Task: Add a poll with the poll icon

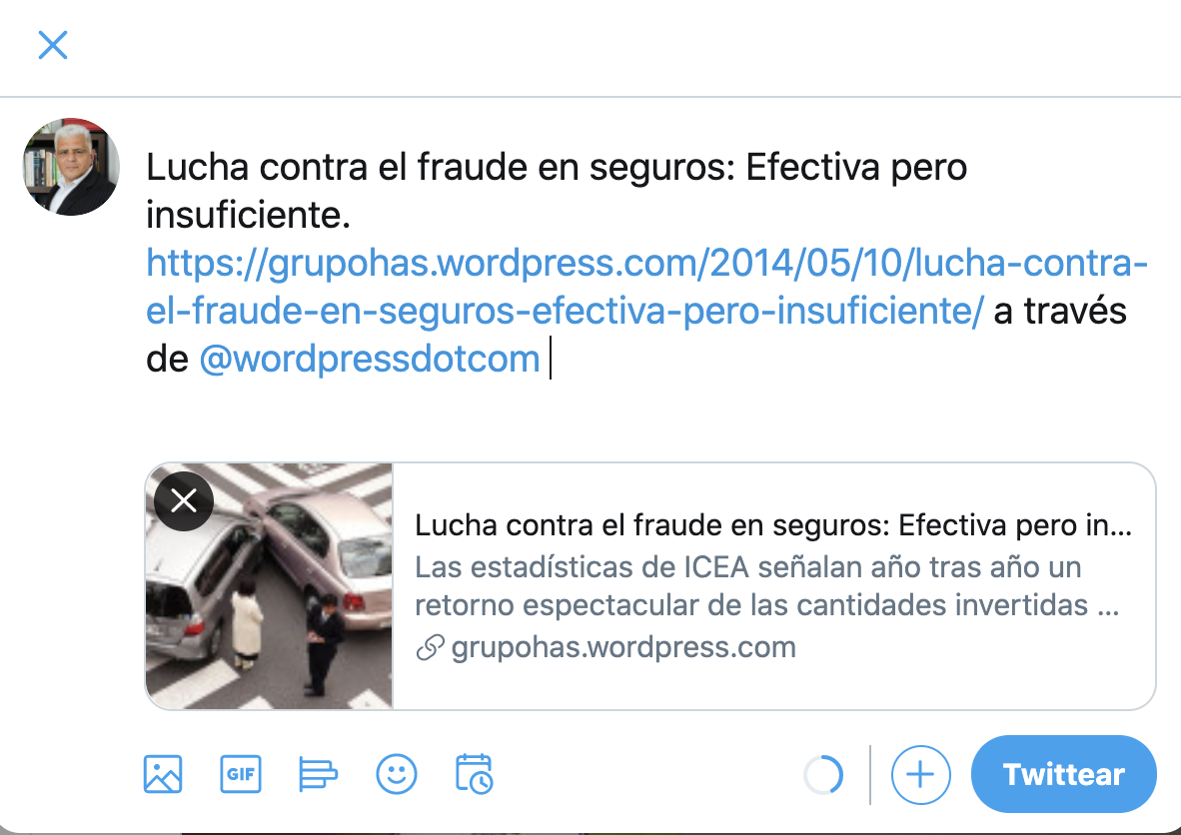Action: 318,774
